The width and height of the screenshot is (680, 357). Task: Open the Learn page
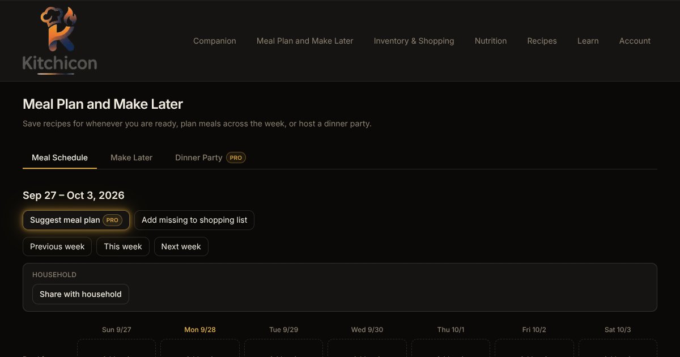click(588, 41)
